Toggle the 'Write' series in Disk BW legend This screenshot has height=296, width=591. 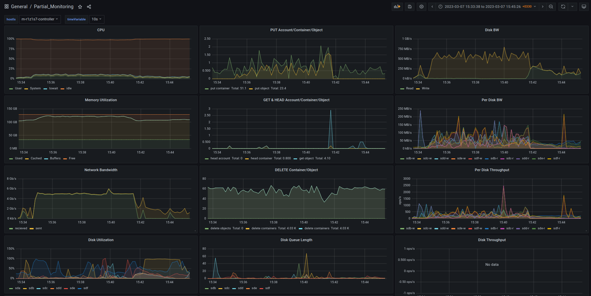pyautogui.click(x=425, y=88)
